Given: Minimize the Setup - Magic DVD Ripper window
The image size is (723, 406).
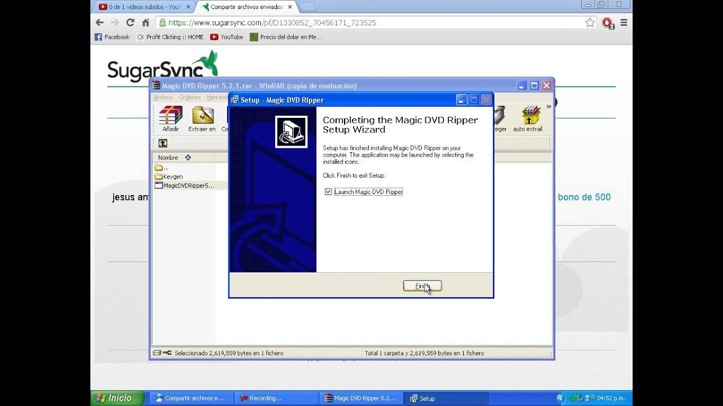Looking at the screenshot, I should coord(461,100).
